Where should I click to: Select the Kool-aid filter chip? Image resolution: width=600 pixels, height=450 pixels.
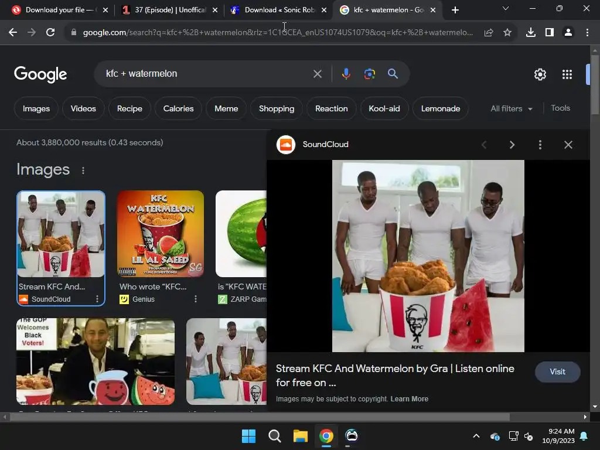coord(384,108)
